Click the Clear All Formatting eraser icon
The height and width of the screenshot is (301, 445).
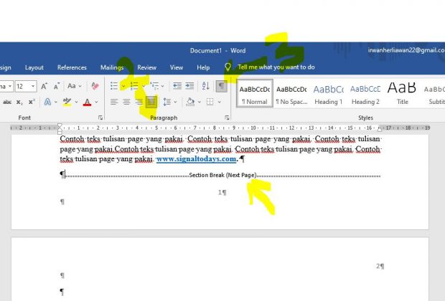95,86
